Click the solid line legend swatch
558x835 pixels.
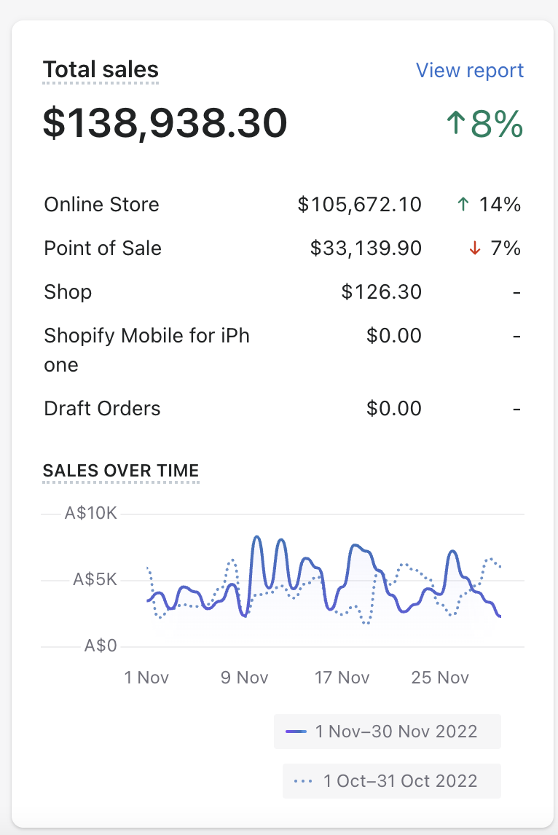click(296, 732)
